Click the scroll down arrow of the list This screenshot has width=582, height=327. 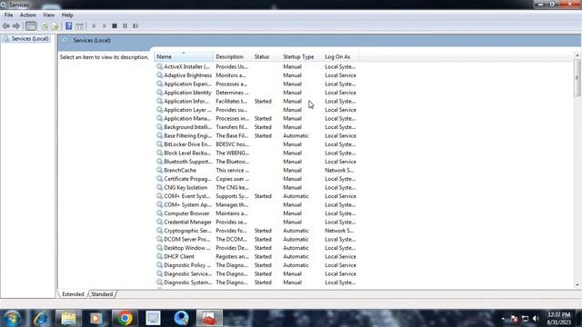point(577,285)
